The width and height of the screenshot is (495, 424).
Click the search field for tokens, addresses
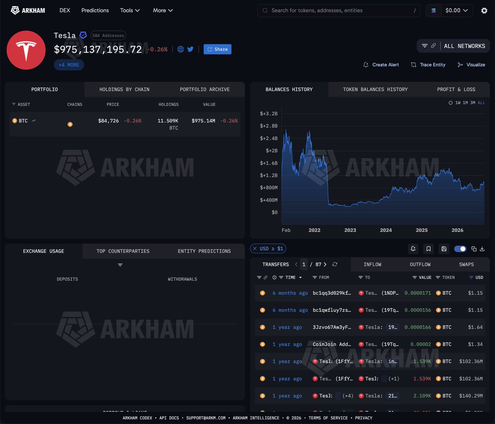[339, 11]
